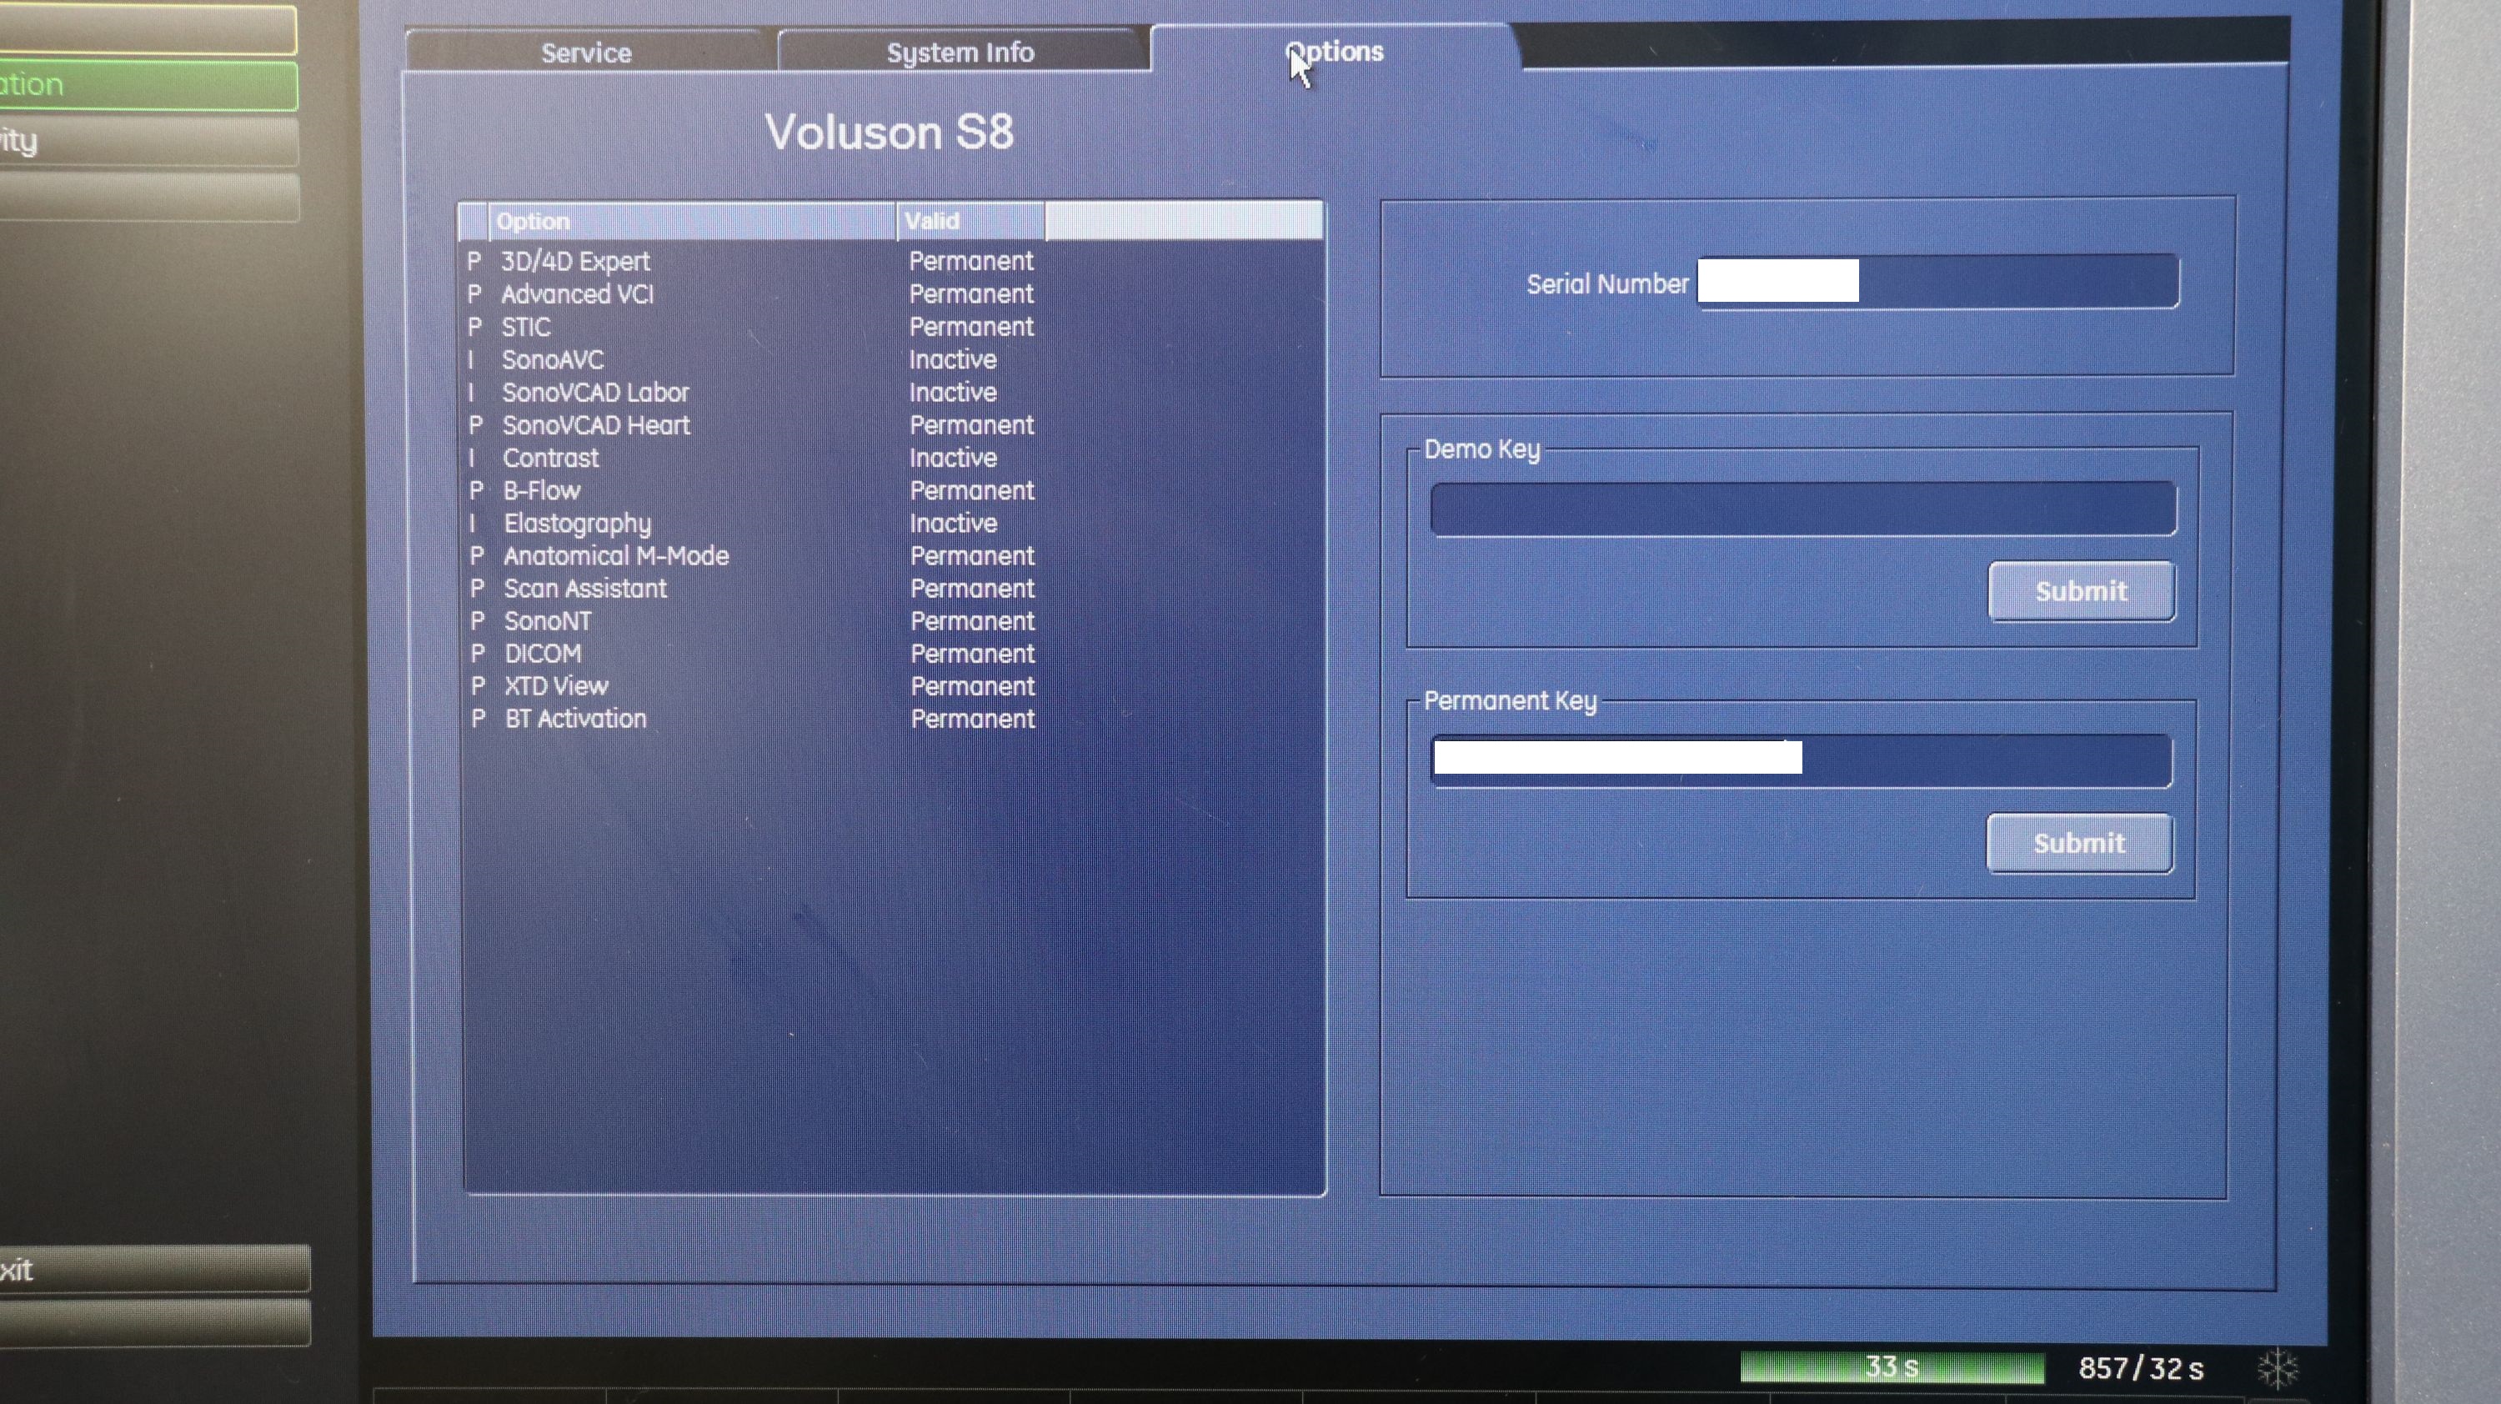Screen dimensions: 2501x1404
Task: Open the System Info tab
Action: (960, 52)
